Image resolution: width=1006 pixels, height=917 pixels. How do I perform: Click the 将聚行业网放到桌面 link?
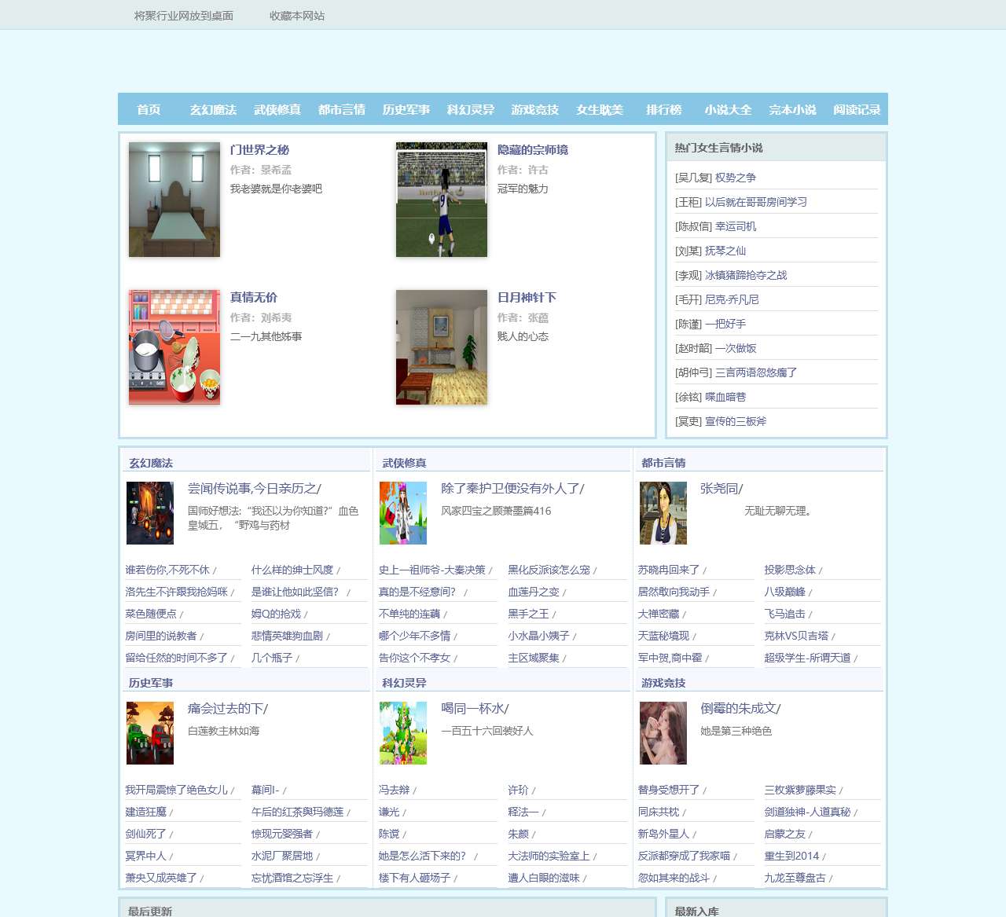(184, 16)
